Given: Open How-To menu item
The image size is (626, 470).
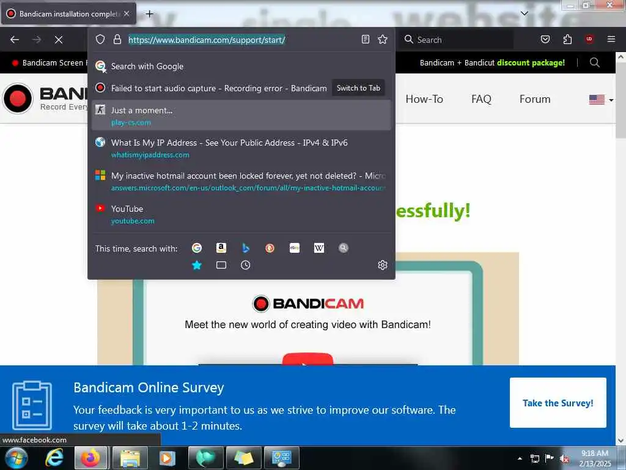Looking at the screenshot, I should pos(424,99).
